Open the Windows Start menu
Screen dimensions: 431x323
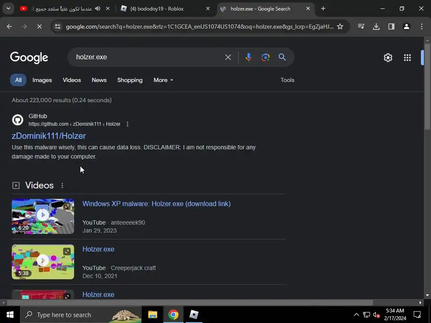click(x=10, y=315)
